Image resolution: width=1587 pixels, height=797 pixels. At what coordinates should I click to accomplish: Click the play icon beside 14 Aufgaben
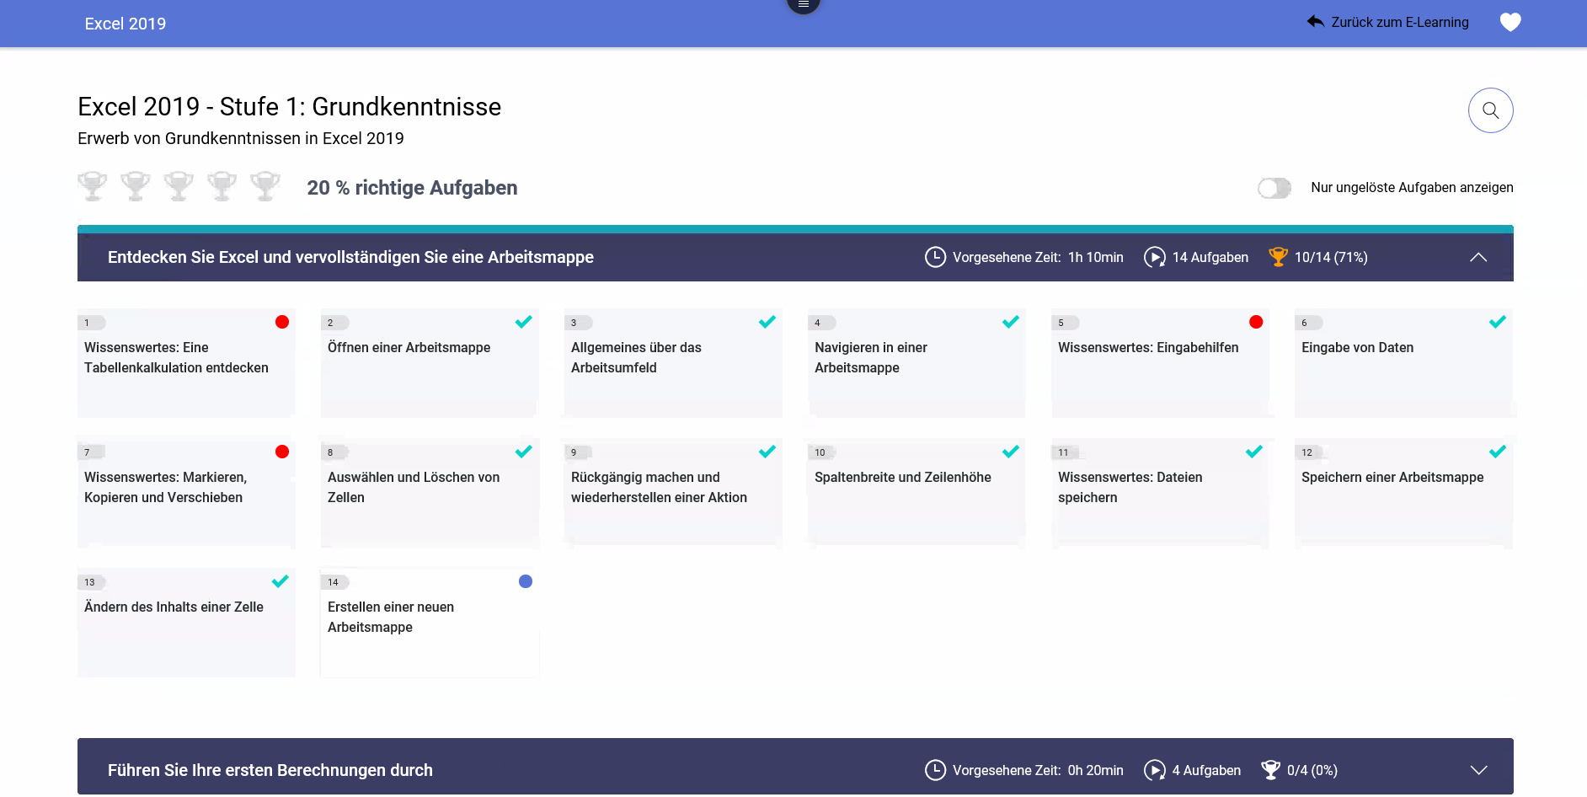[x=1154, y=257]
